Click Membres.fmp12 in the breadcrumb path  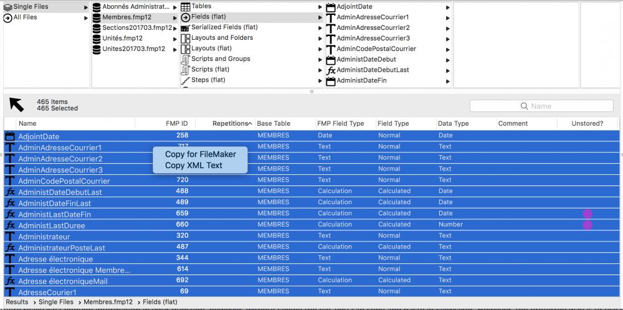[x=108, y=302]
